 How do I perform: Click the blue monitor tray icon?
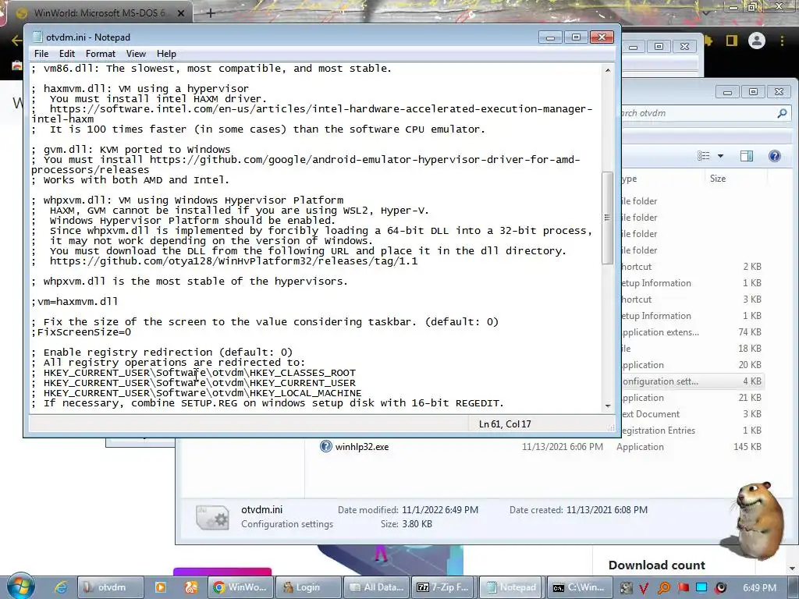[x=701, y=588]
